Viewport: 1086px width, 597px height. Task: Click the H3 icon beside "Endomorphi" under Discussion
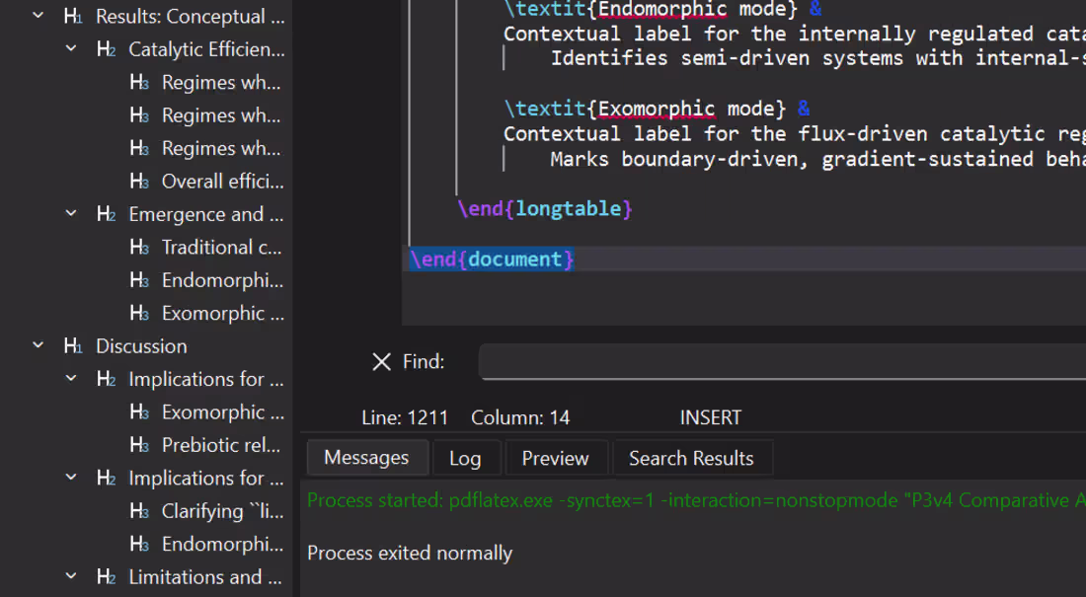click(138, 544)
